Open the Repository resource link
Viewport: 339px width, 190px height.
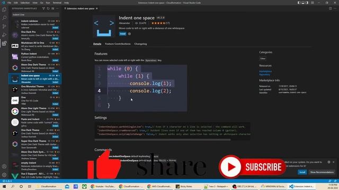[x=265, y=74]
